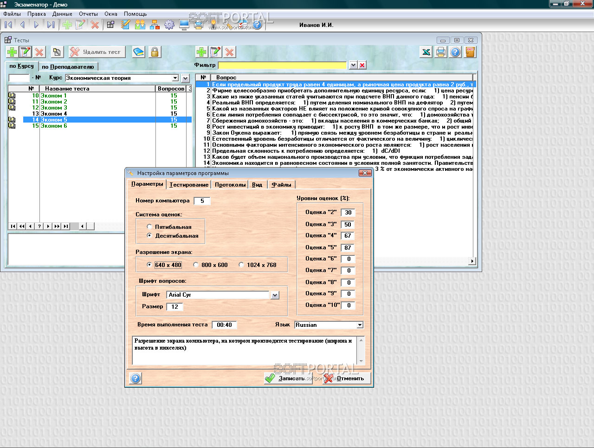Choose the 800 x 600 screen resolution
594x448 pixels.
pos(196,265)
